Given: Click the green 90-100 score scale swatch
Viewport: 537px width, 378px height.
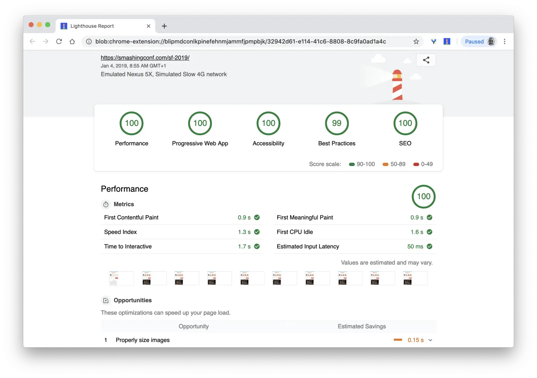Looking at the screenshot, I should click(x=352, y=164).
